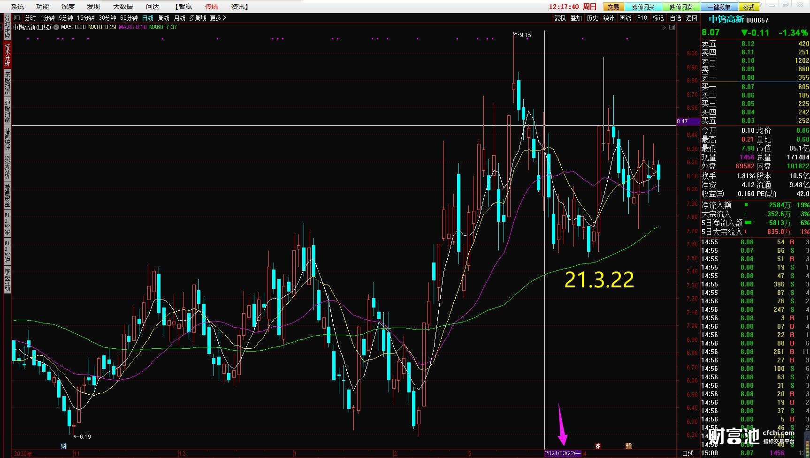Switch chart to 30分钟 period
This screenshot has width=810, height=458.
[107, 18]
